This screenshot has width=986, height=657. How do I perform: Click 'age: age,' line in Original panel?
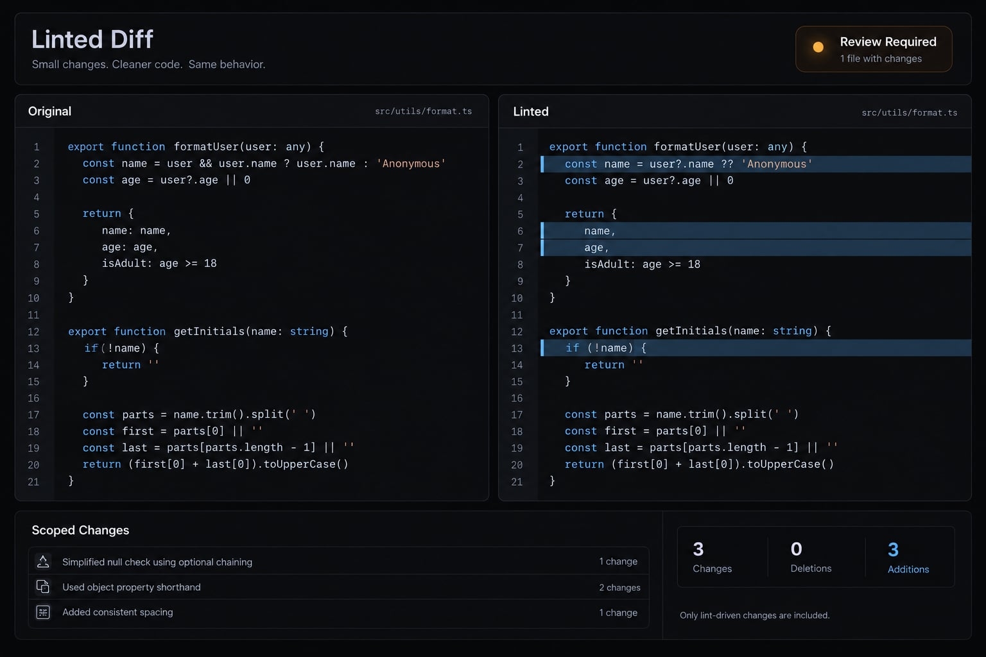tap(130, 247)
